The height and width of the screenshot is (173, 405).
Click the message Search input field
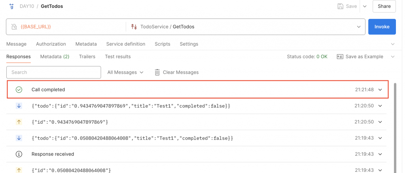coord(54,72)
